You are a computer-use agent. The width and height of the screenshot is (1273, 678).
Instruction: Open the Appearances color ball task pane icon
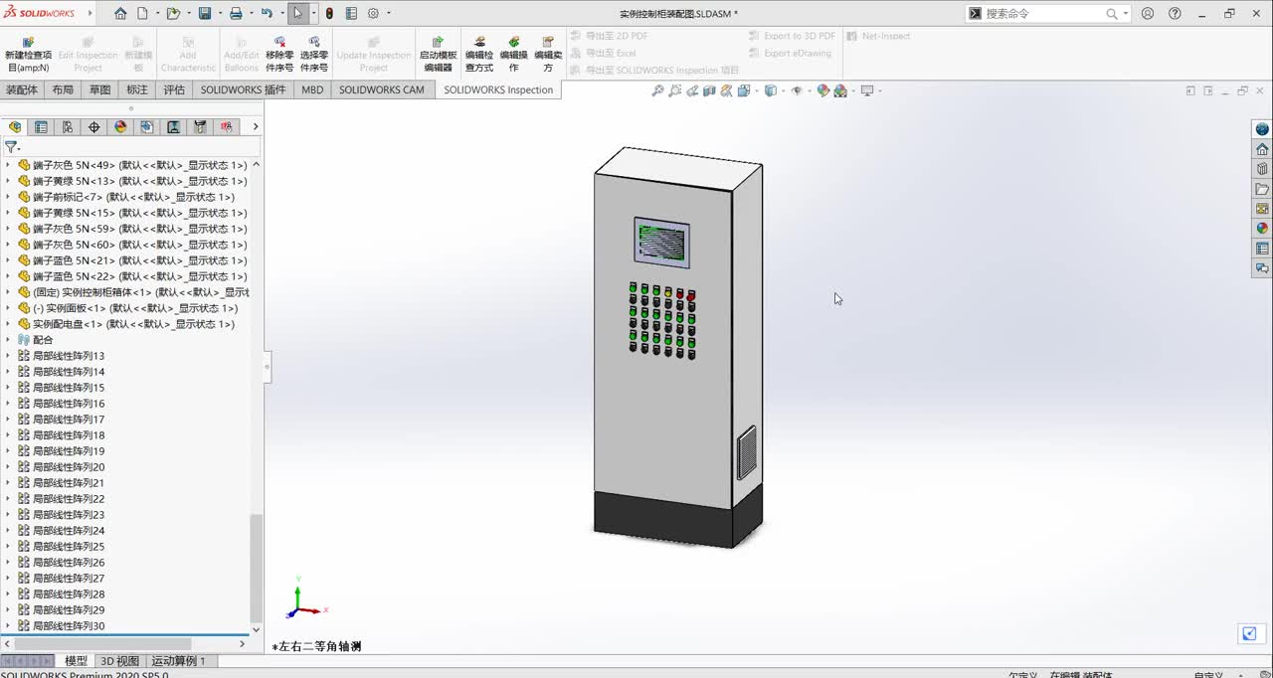point(1262,229)
